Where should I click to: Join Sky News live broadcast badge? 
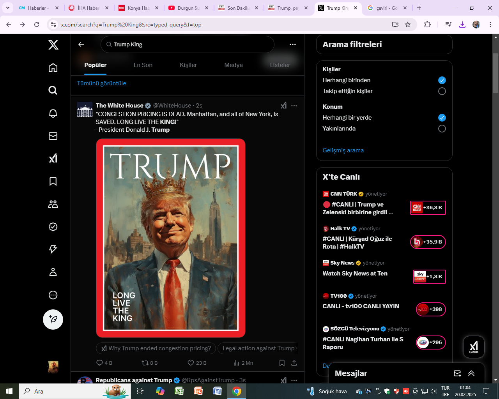(430, 277)
